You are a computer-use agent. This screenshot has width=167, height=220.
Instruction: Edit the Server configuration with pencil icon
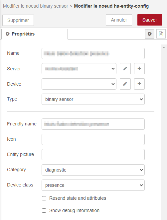click(125, 69)
